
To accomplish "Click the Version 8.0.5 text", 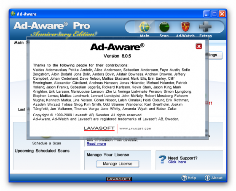I will pos(117,56).
